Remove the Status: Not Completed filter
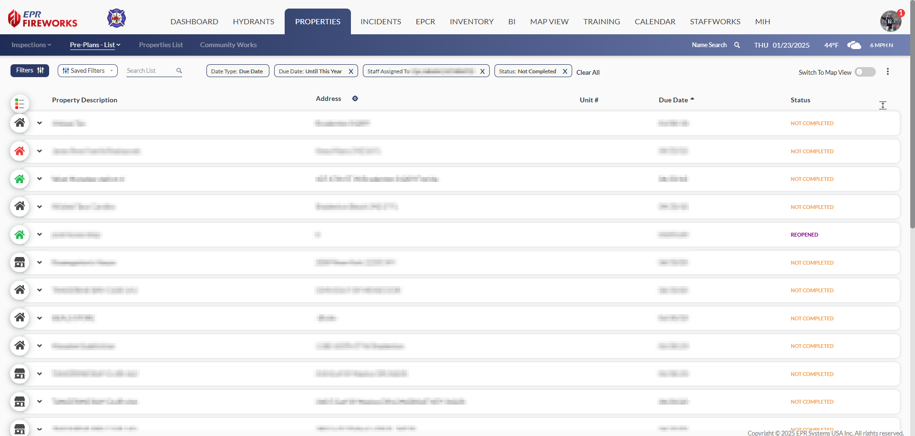 (x=565, y=71)
